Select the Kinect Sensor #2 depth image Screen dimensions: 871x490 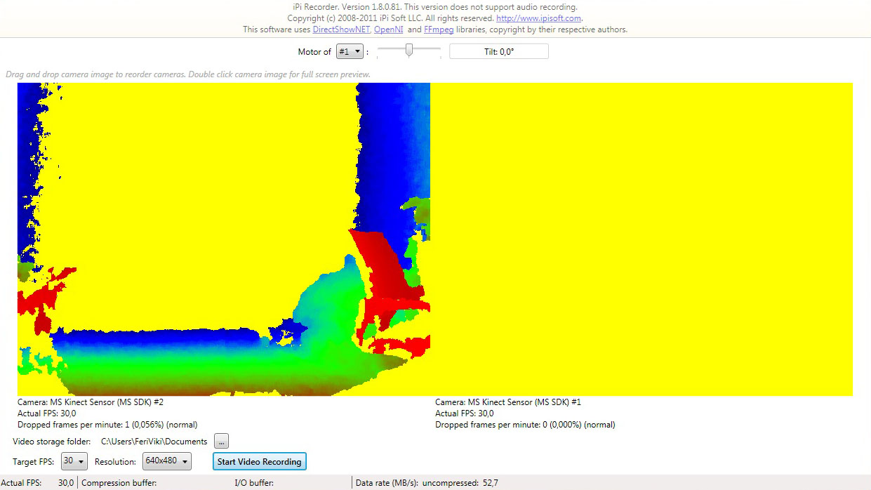[x=224, y=239]
